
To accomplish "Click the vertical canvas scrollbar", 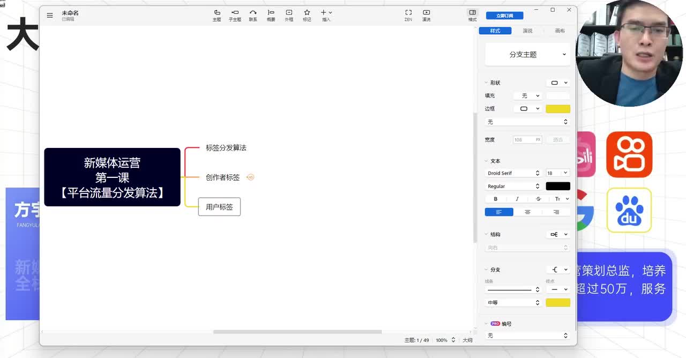I will pos(474,177).
